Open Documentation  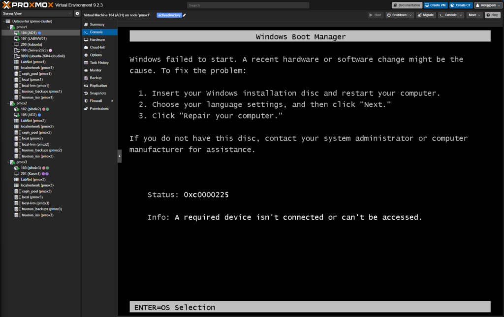click(x=407, y=5)
